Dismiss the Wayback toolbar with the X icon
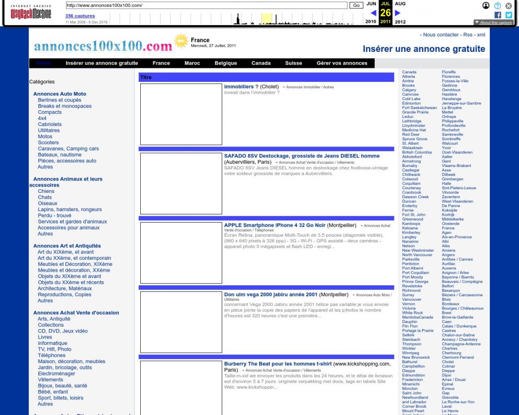 click(x=508, y=5)
